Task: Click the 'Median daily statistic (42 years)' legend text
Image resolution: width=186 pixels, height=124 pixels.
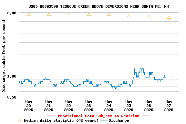Action: (61, 120)
